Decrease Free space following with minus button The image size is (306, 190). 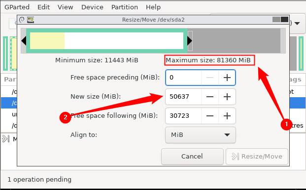click(210, 116)
